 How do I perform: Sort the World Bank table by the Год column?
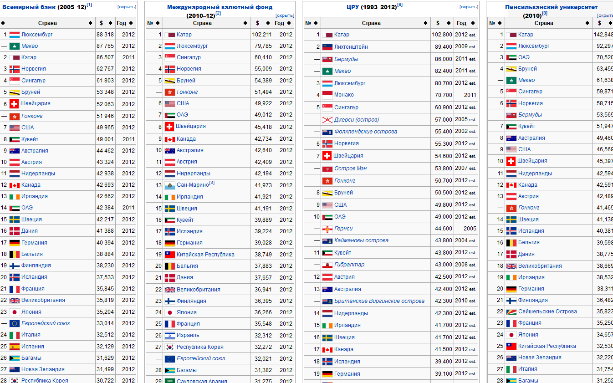click(x=132, y=23)
